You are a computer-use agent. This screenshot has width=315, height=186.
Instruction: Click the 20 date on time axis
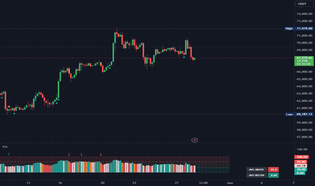click(102, 183)
